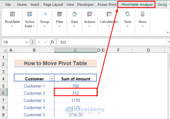The height and width of the screenshot is (119, 170).
Task: Switch to the PivotTable Analyze tab
Action: pyautogui.click(x=137, y=4)
